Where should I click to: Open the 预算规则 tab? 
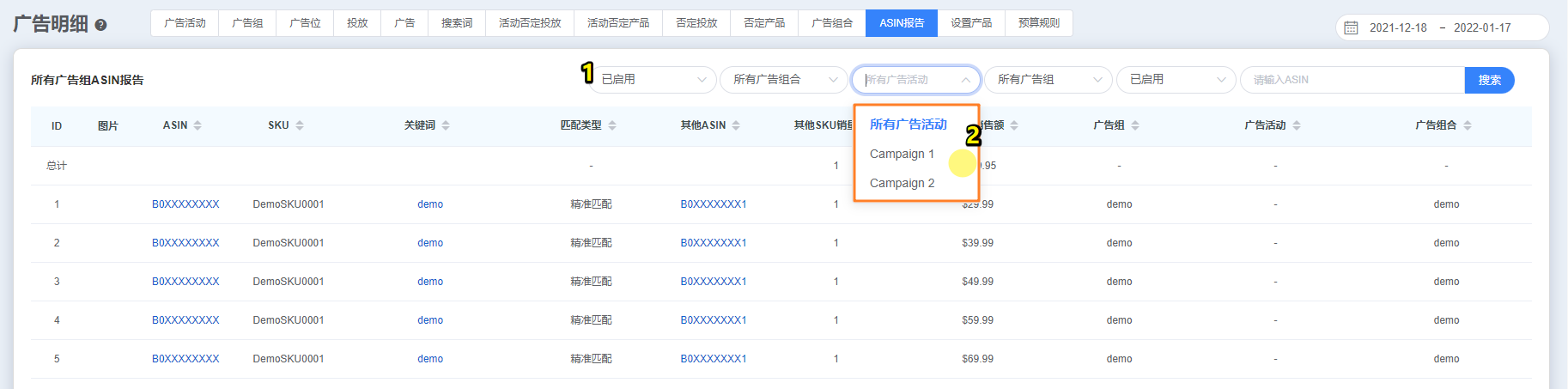pyautogui.click(x=1038, y=23)
